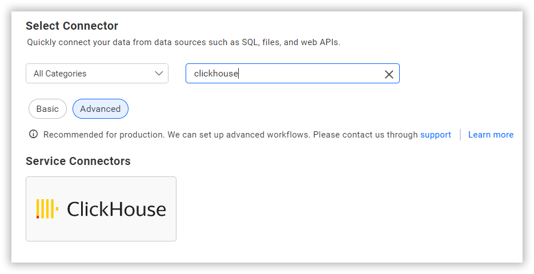Follow the Learn more link

coord(491,135)
